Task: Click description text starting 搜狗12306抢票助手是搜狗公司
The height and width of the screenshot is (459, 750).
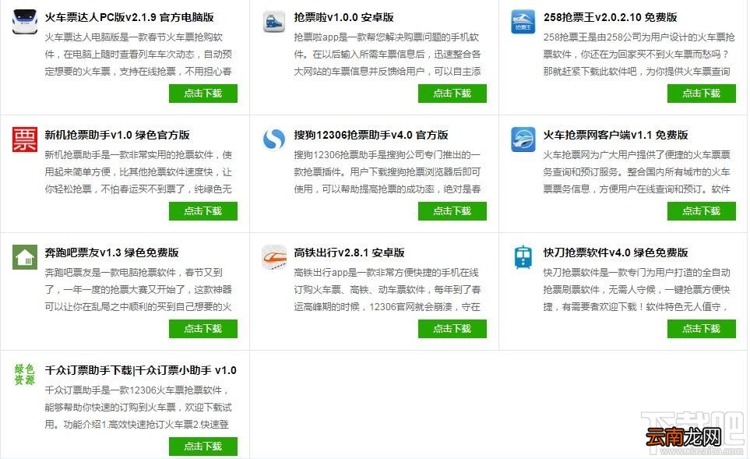Action: pos(387,171)
